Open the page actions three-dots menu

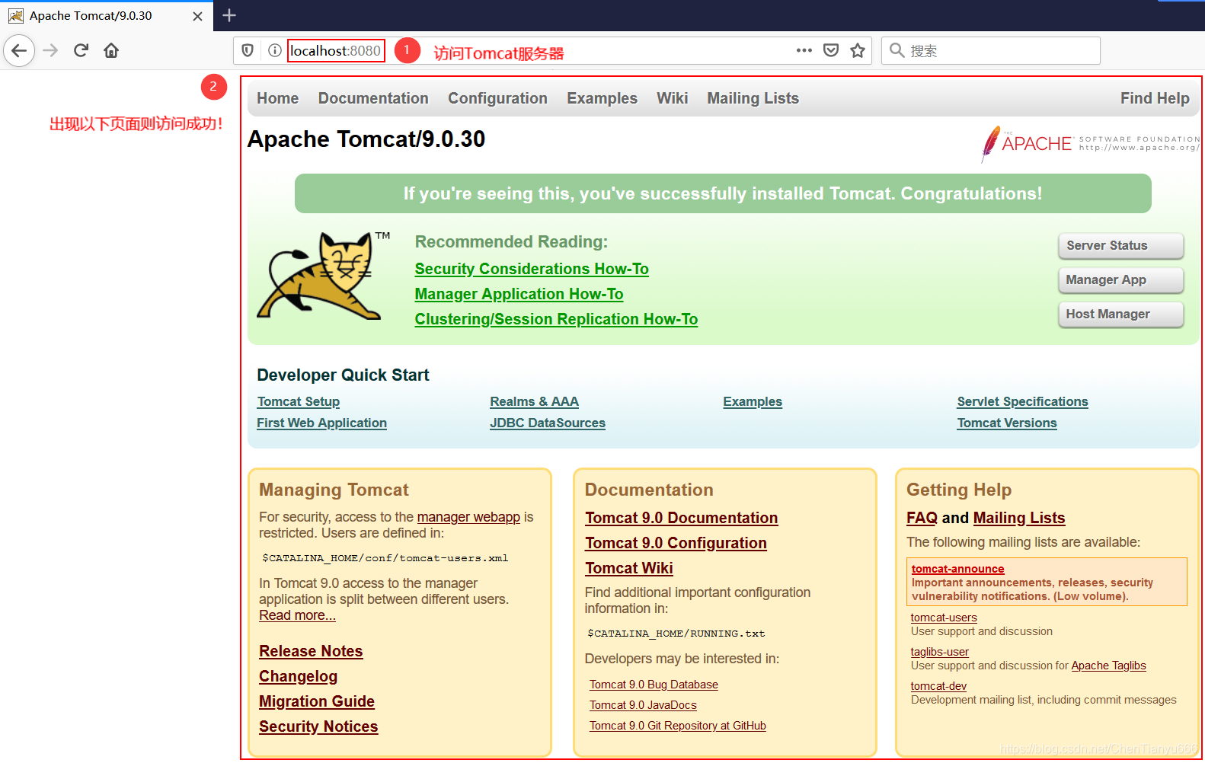pos(804,51)
